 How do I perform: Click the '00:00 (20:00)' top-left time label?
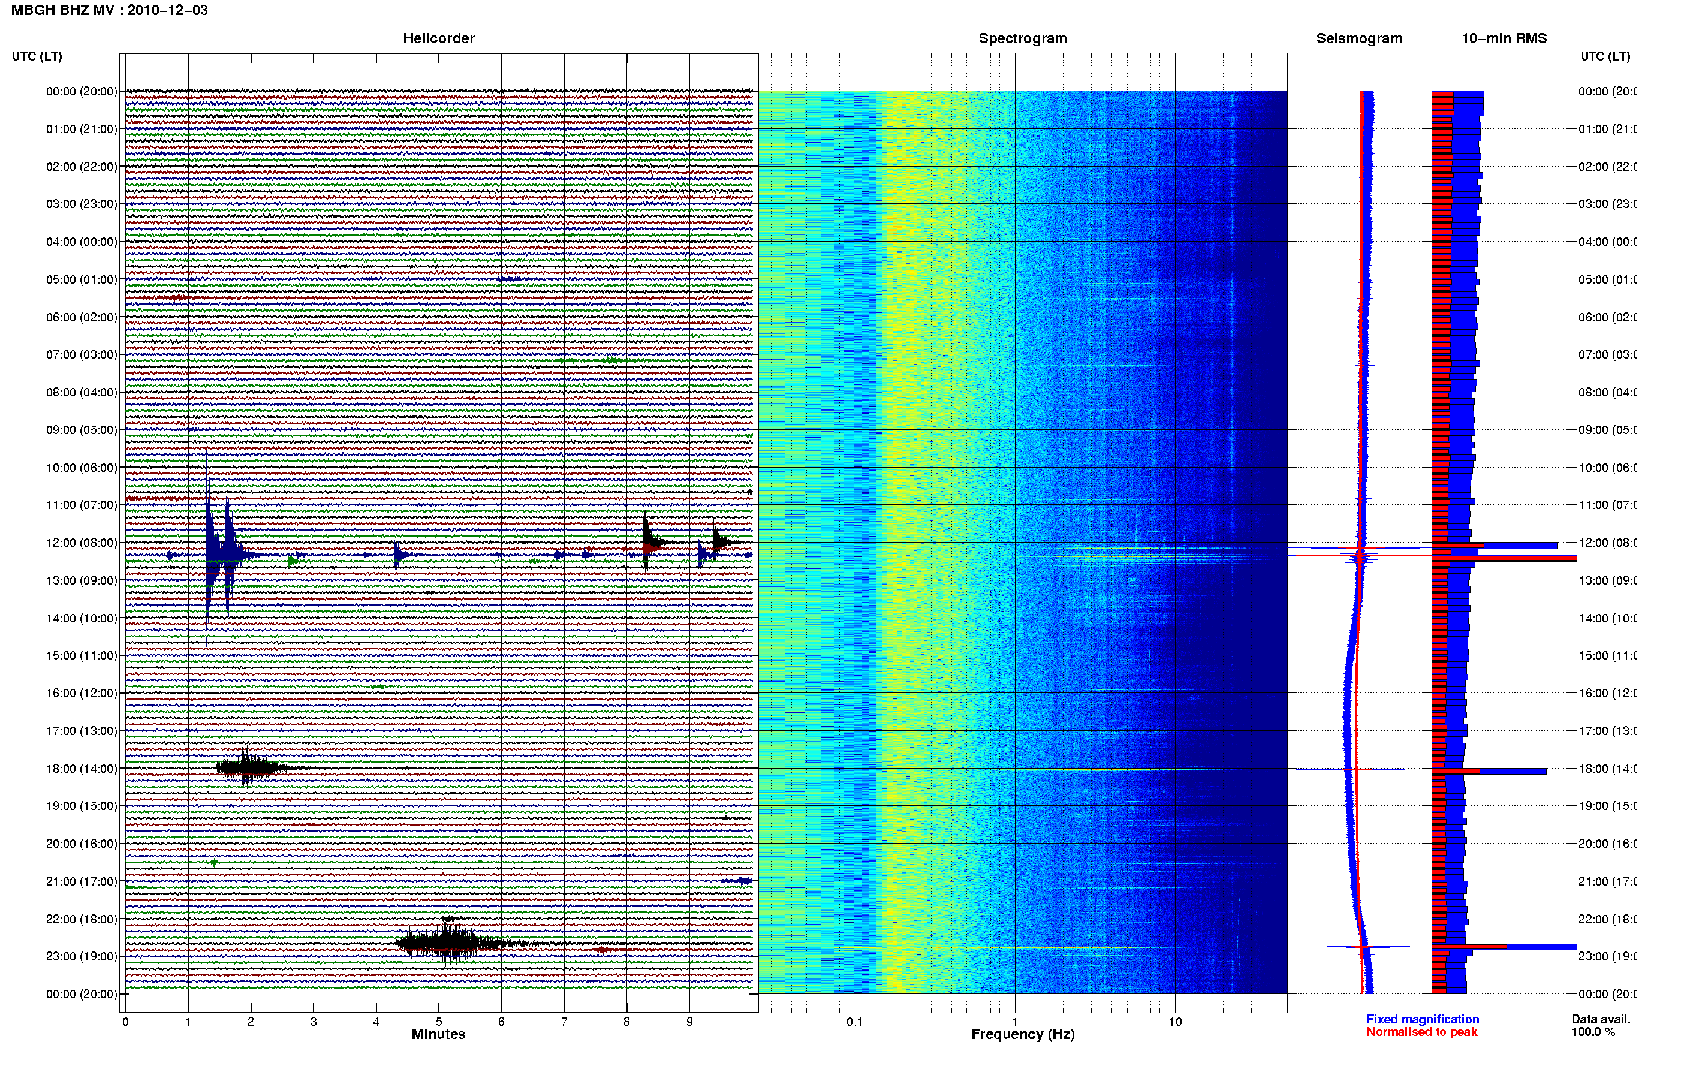tap(81, 91)
